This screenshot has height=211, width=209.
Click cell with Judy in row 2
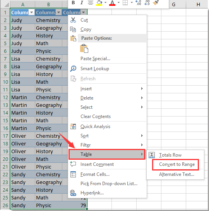tap(23, 20)
